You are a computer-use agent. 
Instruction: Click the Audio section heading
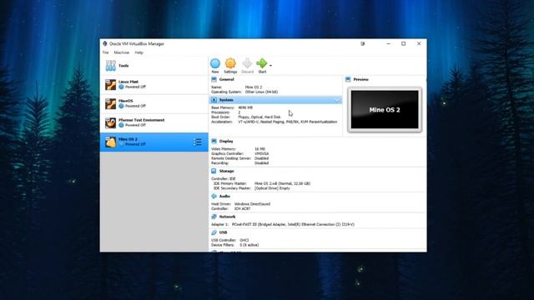click(x=224, y=197)
